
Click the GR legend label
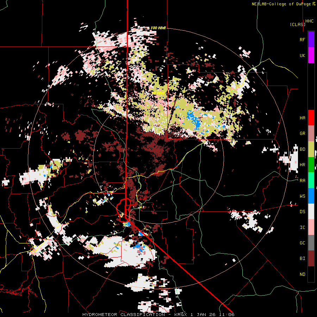[x=302, y=133]
